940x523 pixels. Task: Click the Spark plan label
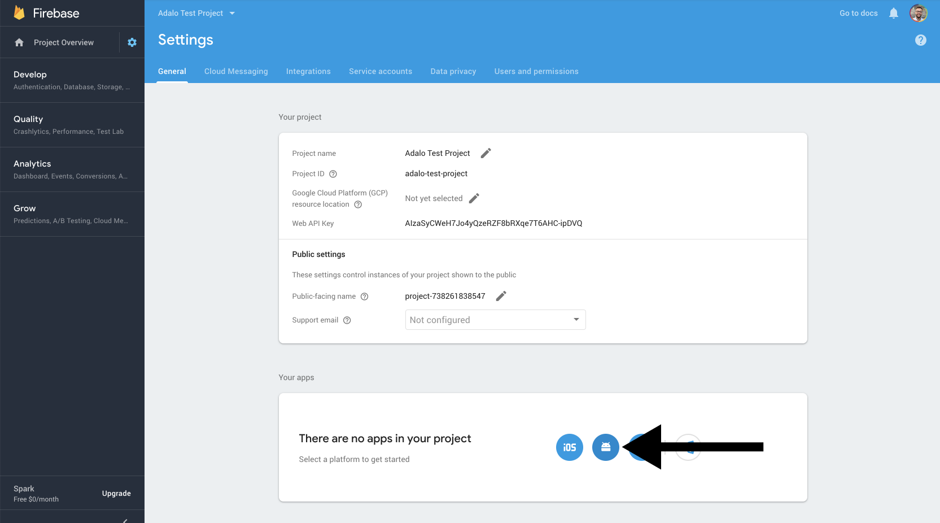click(x=24, y=489)
